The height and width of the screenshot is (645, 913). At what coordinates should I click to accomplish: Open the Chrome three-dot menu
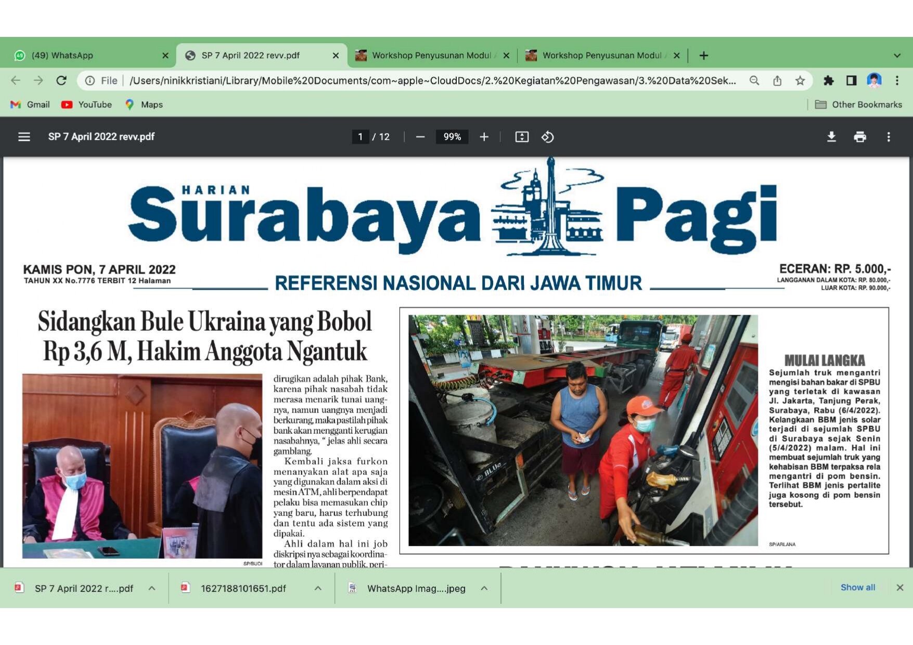pos(897,81)
